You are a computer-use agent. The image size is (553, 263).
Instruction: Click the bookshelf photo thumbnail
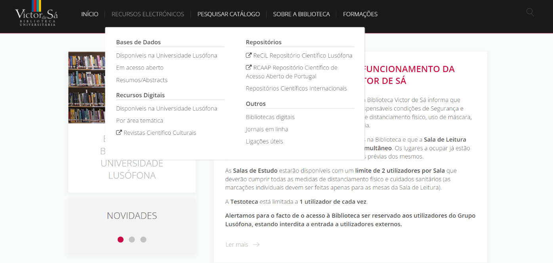pos(86,87)
